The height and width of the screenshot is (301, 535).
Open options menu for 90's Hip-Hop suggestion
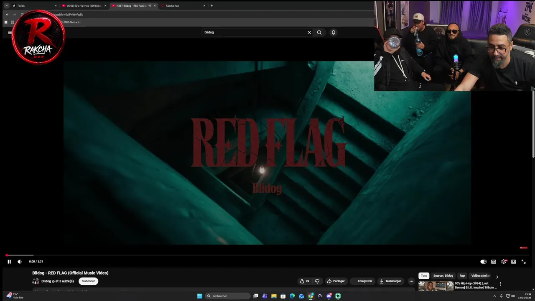pos(500,284)
